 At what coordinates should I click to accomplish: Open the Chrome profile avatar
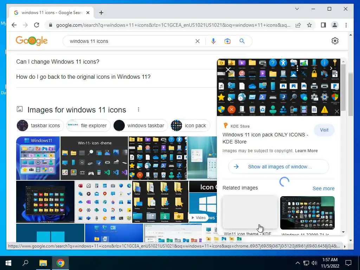[335, 25]
